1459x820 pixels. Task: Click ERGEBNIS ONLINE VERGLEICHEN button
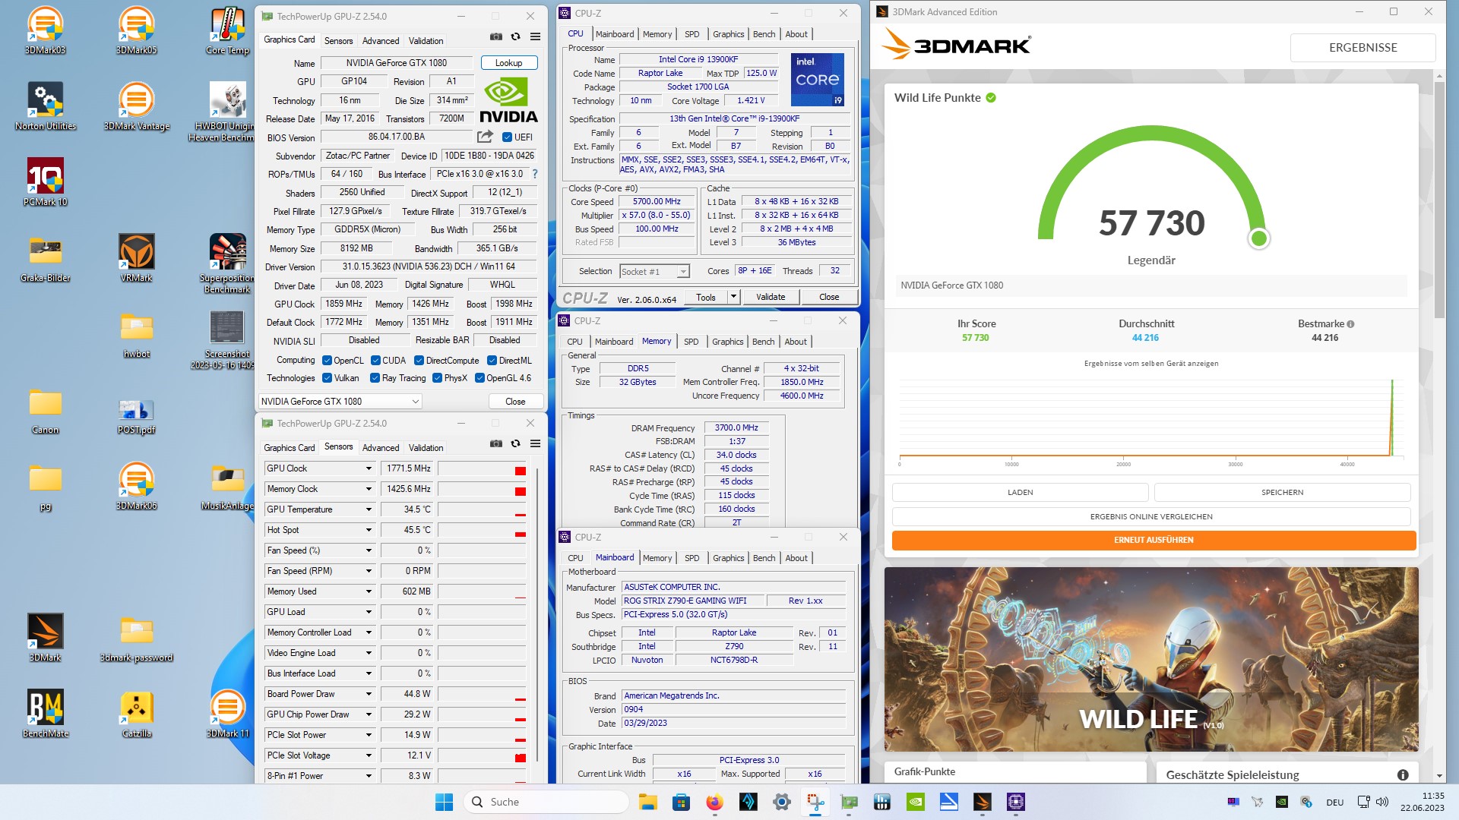(1151, 517)
